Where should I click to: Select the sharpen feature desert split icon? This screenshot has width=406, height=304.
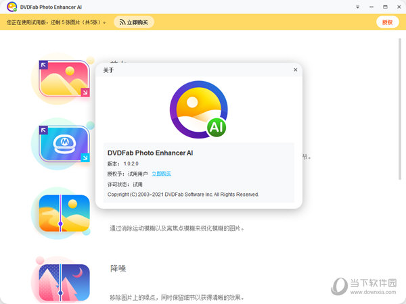(64, 213)
